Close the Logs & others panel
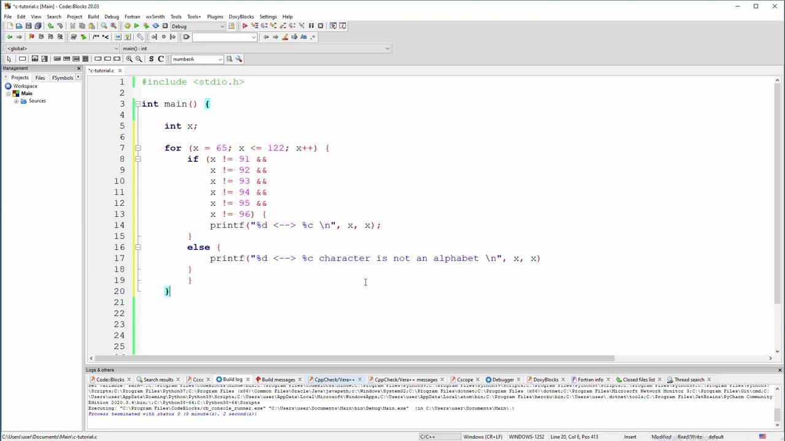Screen dimensions: 785x441 [779, 370]
